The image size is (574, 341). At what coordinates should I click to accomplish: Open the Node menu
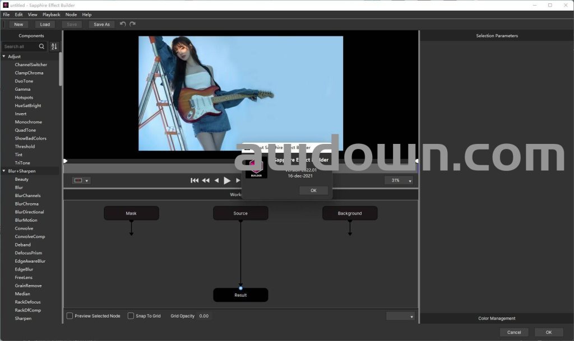click(x=71, y=15)
